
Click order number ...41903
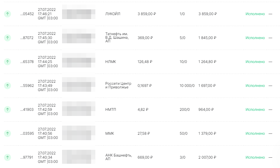27,110
